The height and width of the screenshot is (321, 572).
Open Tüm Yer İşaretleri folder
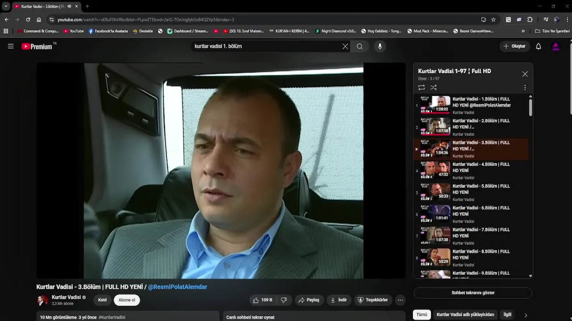pyautogui.click(x=552, y=31)
